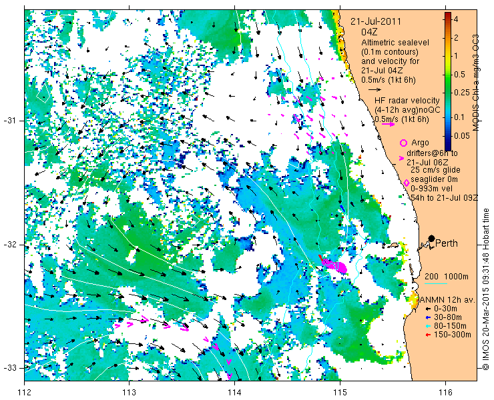The image size is (494, 400).
Task: Click the '150-300m' depth label
Action: tap(453, 335)
